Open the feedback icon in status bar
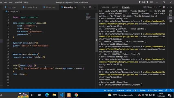 click(x=166, y=90)
